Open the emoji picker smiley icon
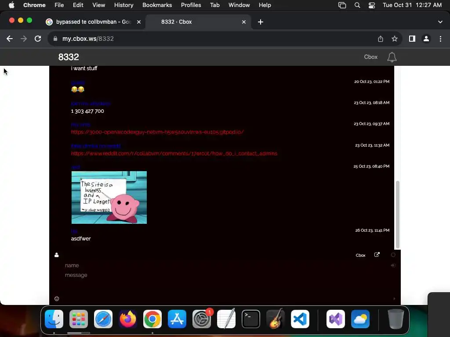450x337 pixels. tap(57, 298)
